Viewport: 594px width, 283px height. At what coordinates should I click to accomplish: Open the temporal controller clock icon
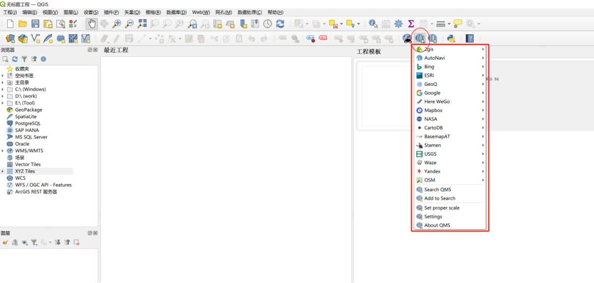tap(268, 24)
